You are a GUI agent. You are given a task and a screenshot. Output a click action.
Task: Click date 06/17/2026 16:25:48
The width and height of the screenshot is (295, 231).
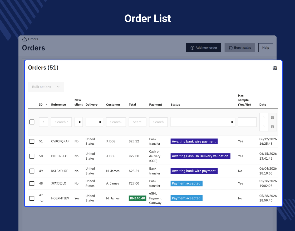(268, 141)
